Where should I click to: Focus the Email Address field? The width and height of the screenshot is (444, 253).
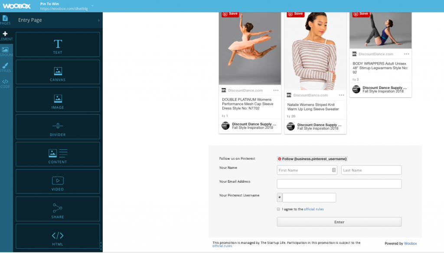[x=339, y=184]
